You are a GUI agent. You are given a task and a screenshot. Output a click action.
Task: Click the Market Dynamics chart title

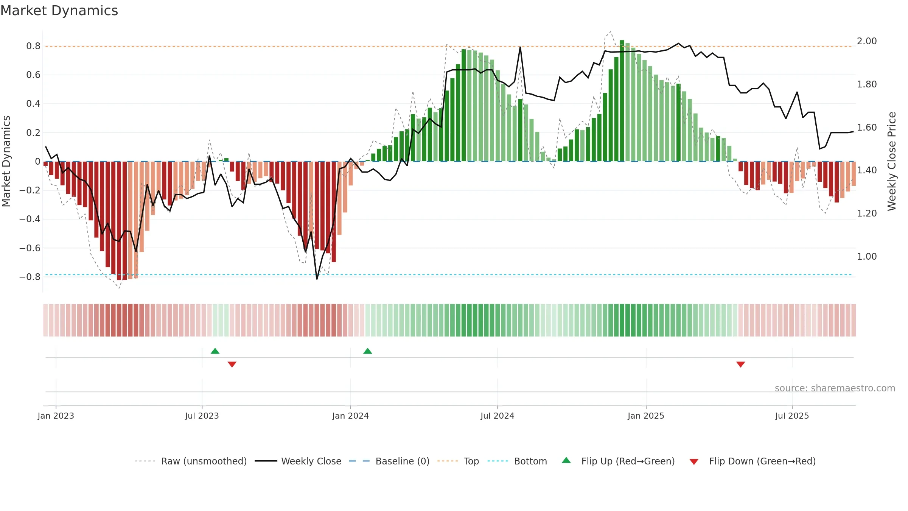pos(59,11)
